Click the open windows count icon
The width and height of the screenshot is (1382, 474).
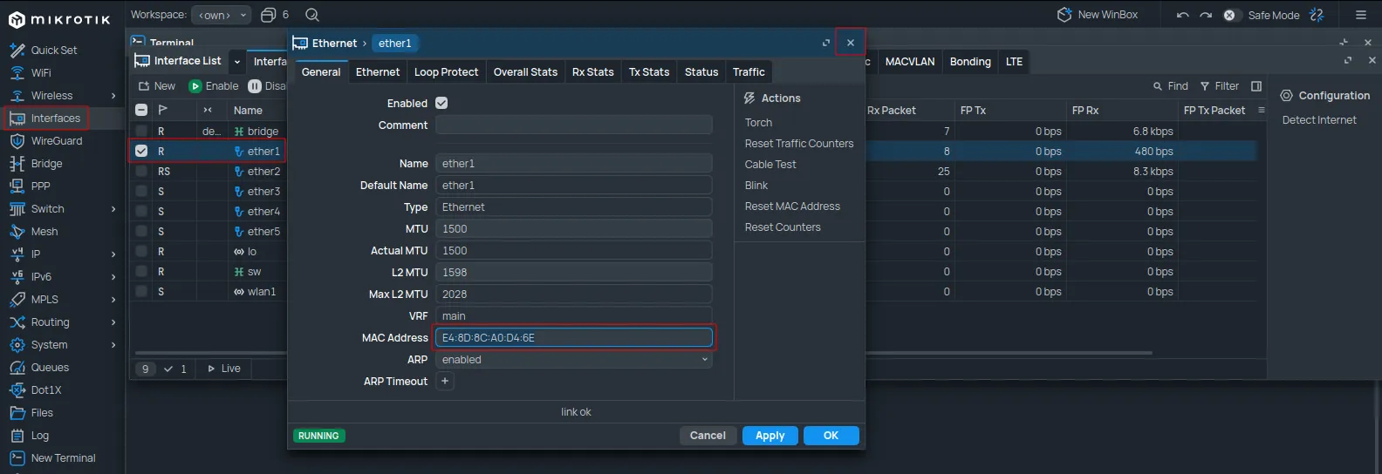(x=269, y=15)
